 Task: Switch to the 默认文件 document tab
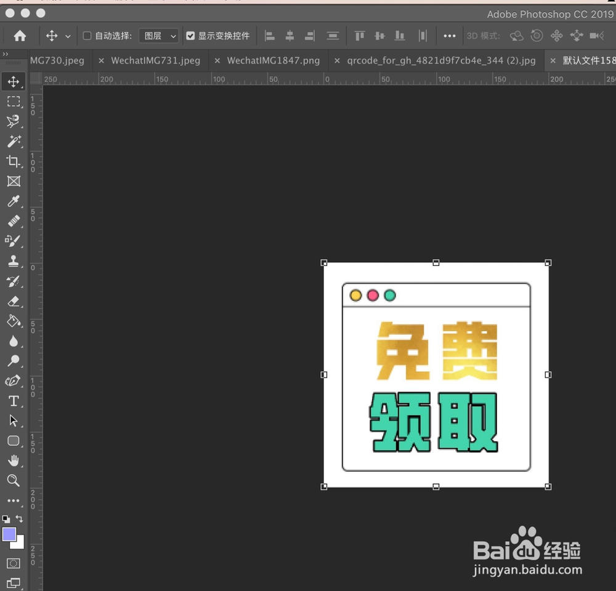pyautogui.click(x=589, y=60)
